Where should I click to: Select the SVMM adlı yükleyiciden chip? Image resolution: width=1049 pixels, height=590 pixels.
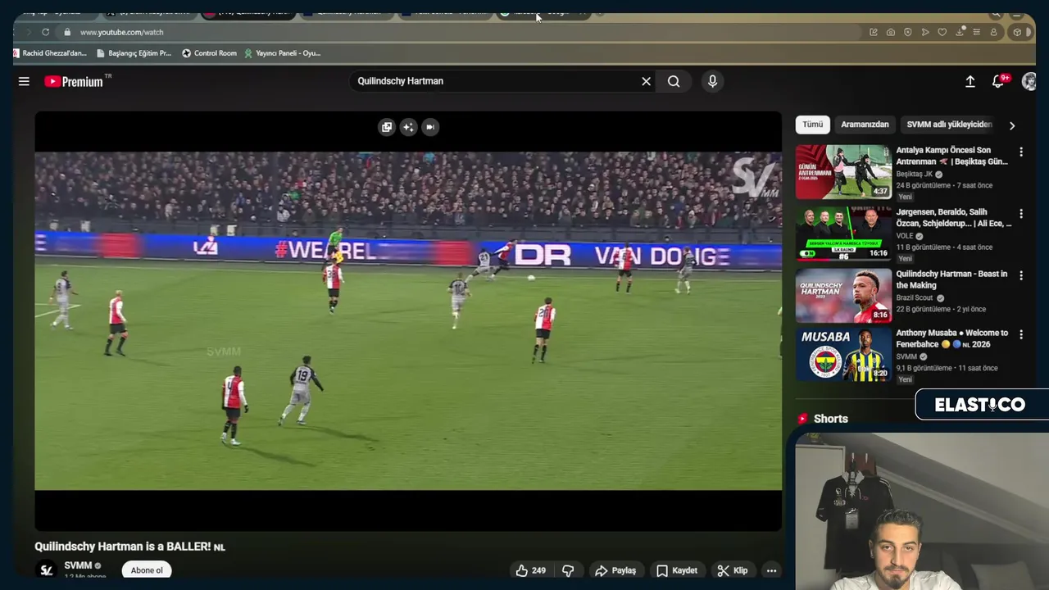click(x=949, y=125)
